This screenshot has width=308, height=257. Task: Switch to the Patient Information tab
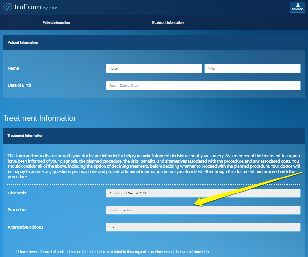click(x=56, y=23)
